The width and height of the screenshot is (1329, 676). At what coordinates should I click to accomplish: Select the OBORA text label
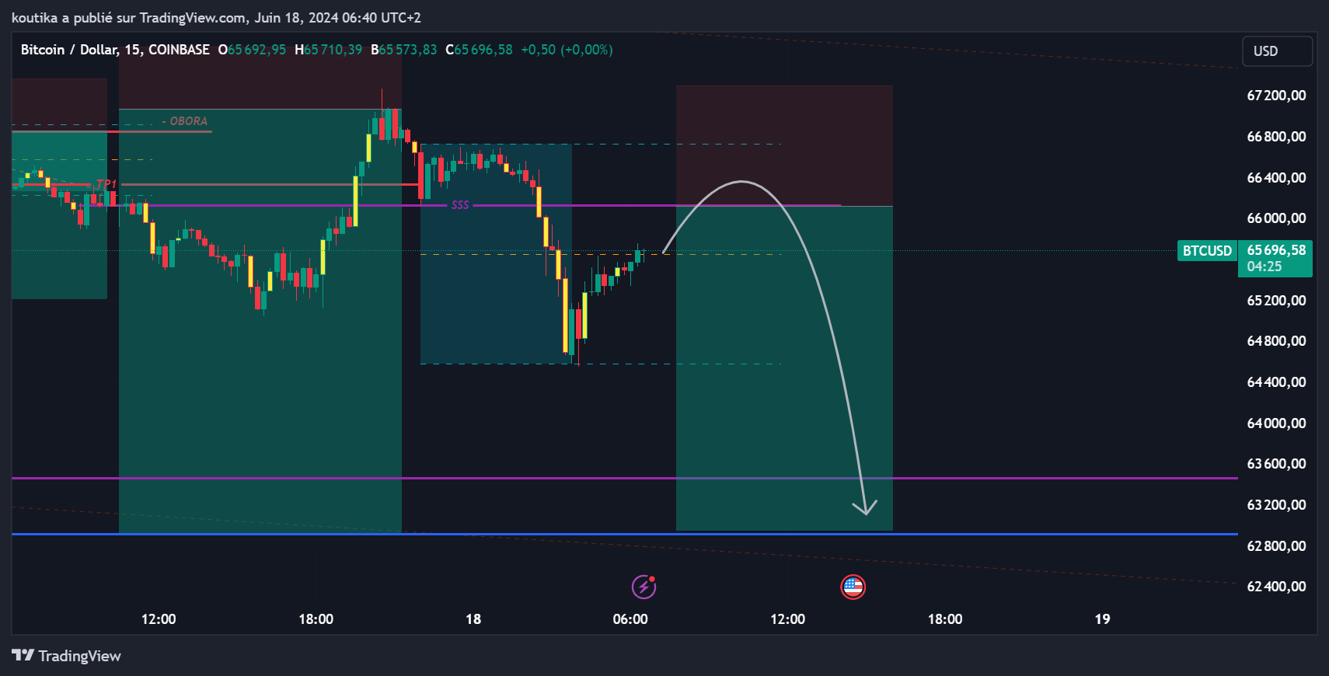(188, 121)
